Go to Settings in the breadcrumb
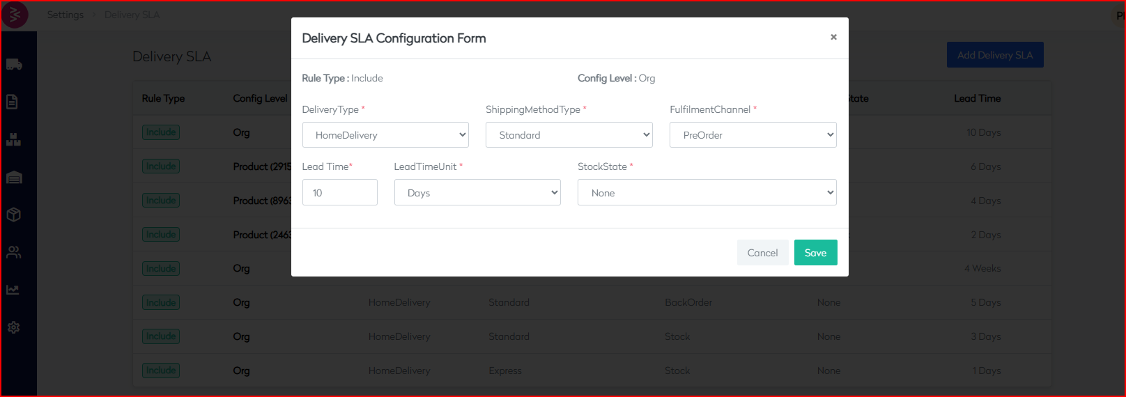 (65, 15)
